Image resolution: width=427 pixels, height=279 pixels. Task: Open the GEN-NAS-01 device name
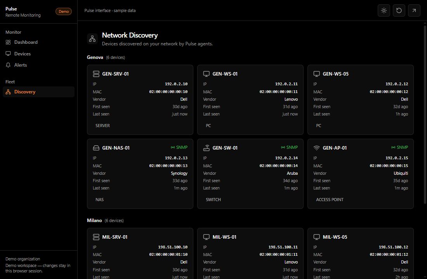click(116, 148)
